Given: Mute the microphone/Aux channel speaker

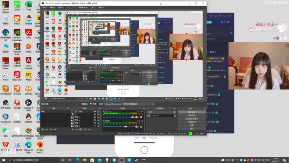Looking at the screenshot, I should (x=137, y=117).
